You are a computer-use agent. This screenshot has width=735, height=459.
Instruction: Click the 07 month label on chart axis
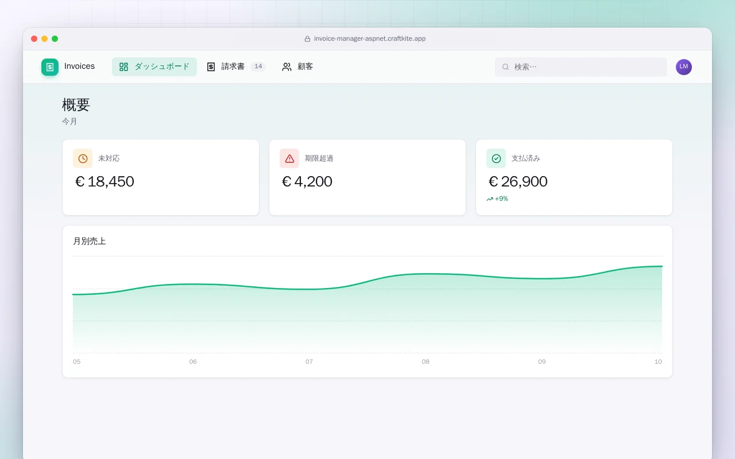coord(310,362)
